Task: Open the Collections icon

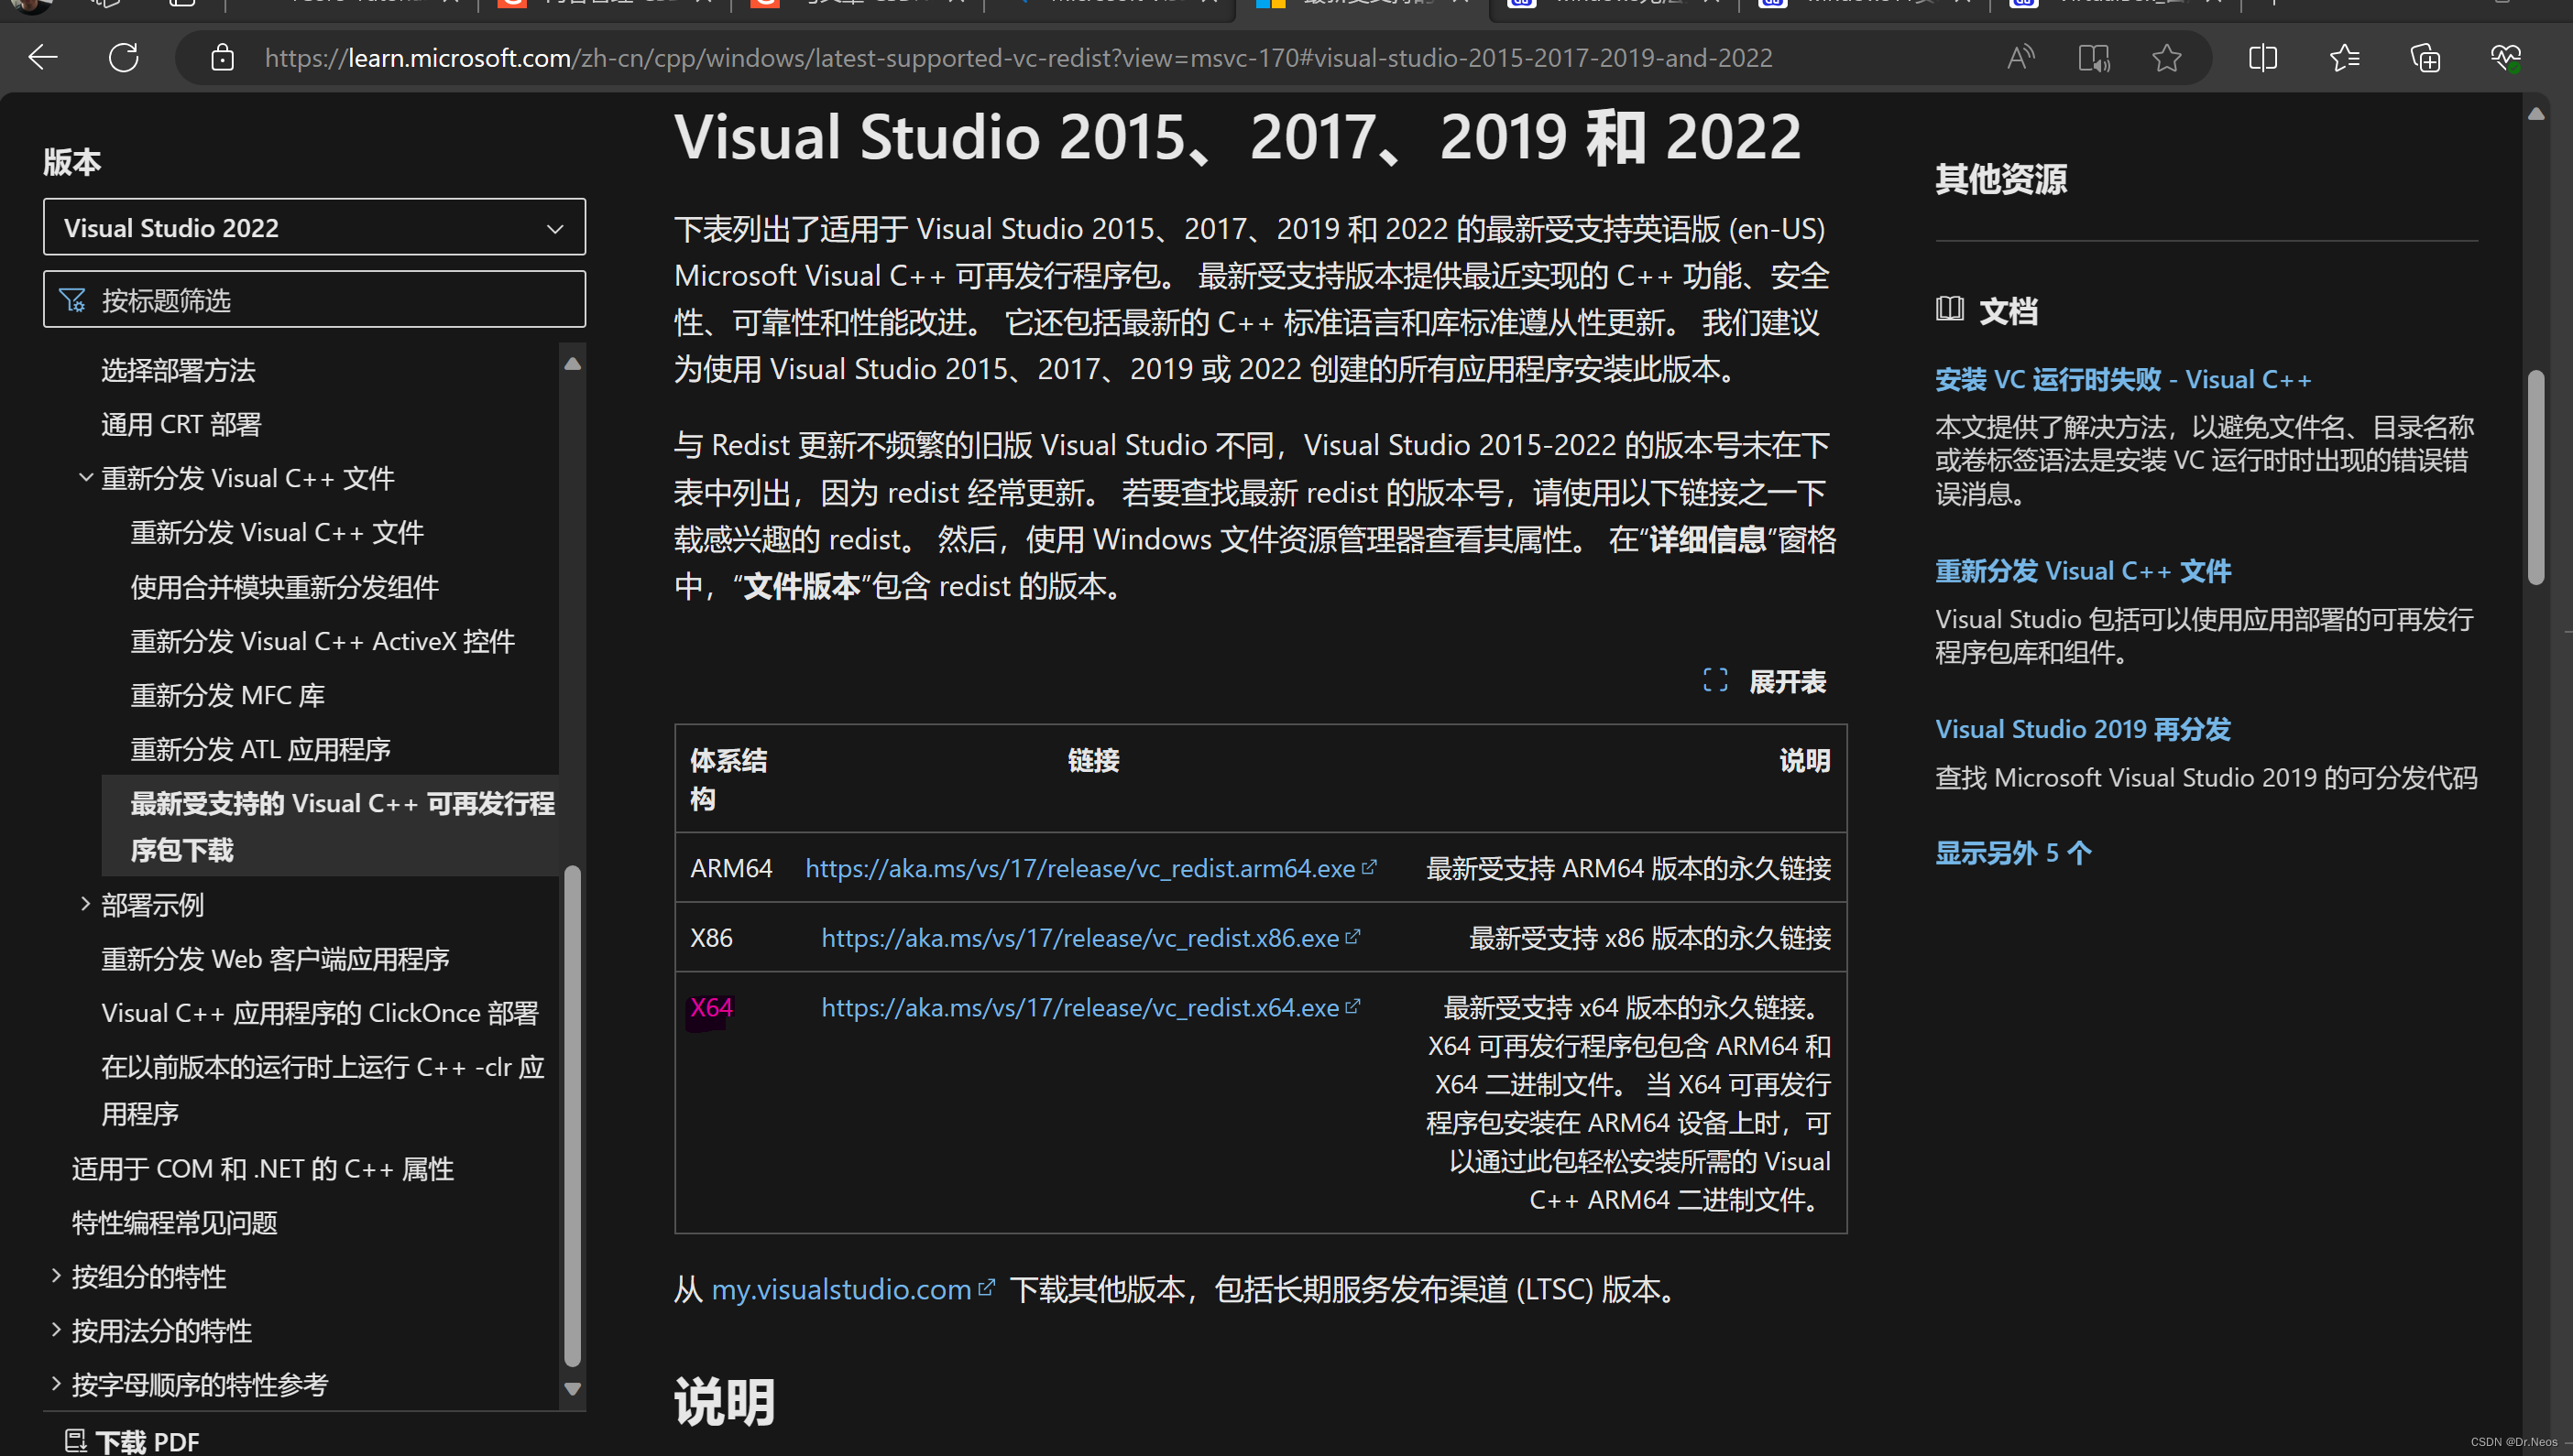Action: tap(2425, 58)
